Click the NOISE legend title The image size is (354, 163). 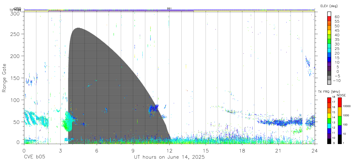(341, 95)
